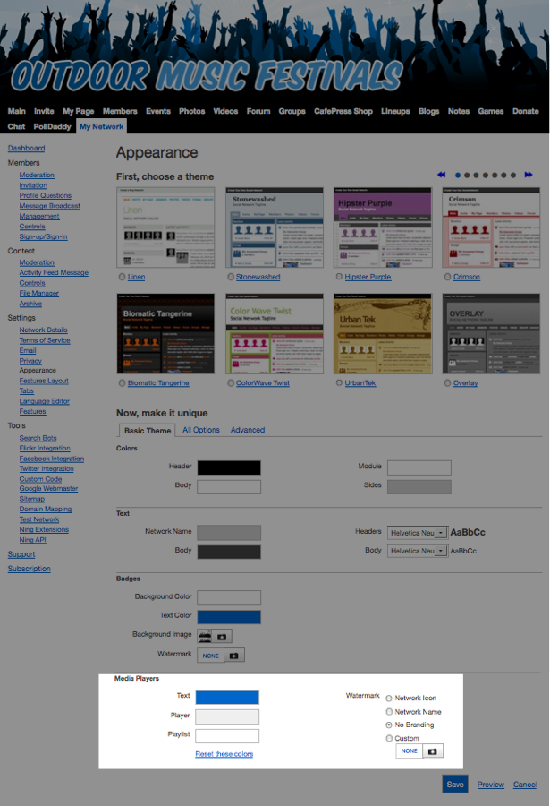
Task: Click camera icon for Badges Background Image
Action: [223, 636]
